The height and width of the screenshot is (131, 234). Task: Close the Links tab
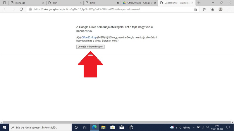click(118, 3)
